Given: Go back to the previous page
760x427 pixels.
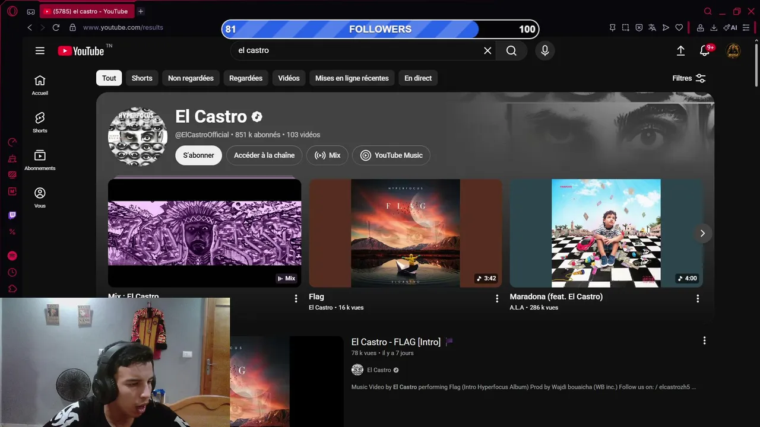Looking at the screenshot, I should point(30,27).
